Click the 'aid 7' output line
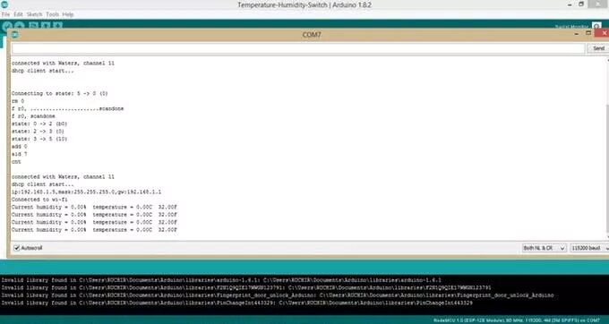609x324 pixels. coord(20,154)
